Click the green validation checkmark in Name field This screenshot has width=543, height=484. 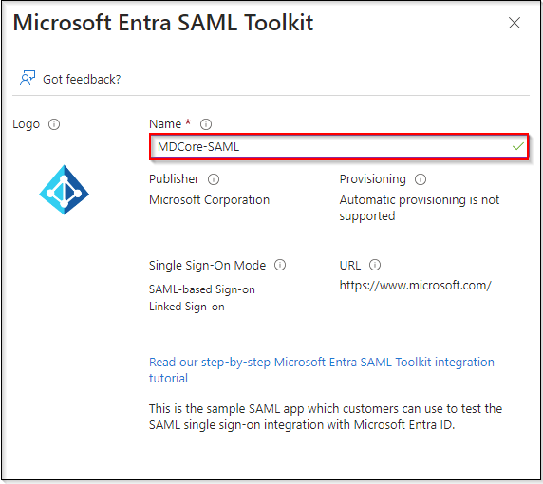point(517,147)
